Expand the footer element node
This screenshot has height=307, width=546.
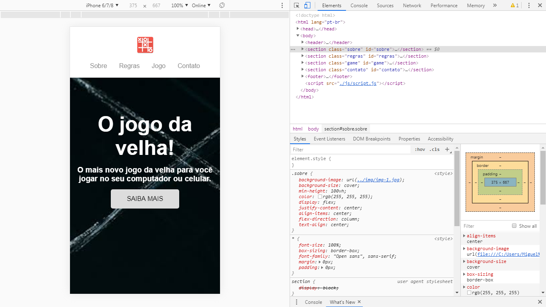coord(303,76)
